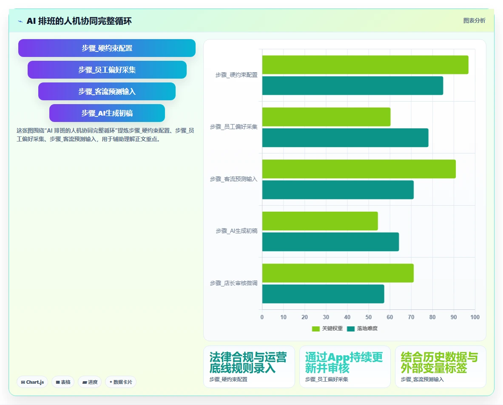Click the 图表分析 label at top right
503x405 pixels.
tap(474, 20)
